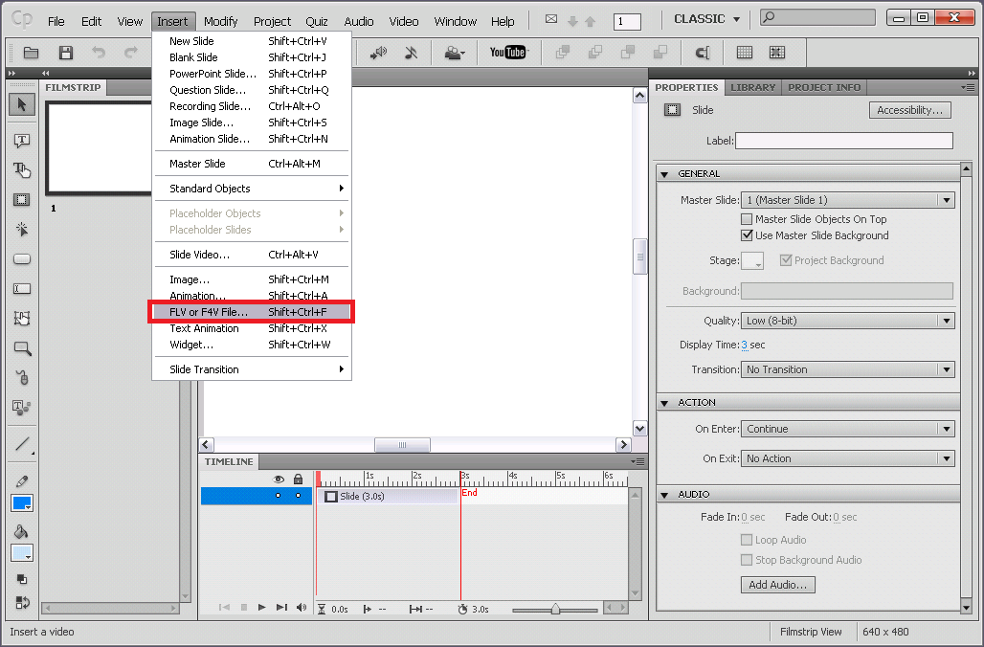Click the pencil stroke icon

click(x=22, y=481)
